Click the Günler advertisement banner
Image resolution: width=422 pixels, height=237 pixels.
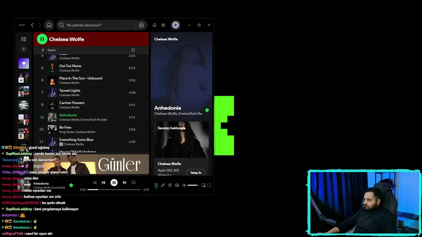coord(91,164)
